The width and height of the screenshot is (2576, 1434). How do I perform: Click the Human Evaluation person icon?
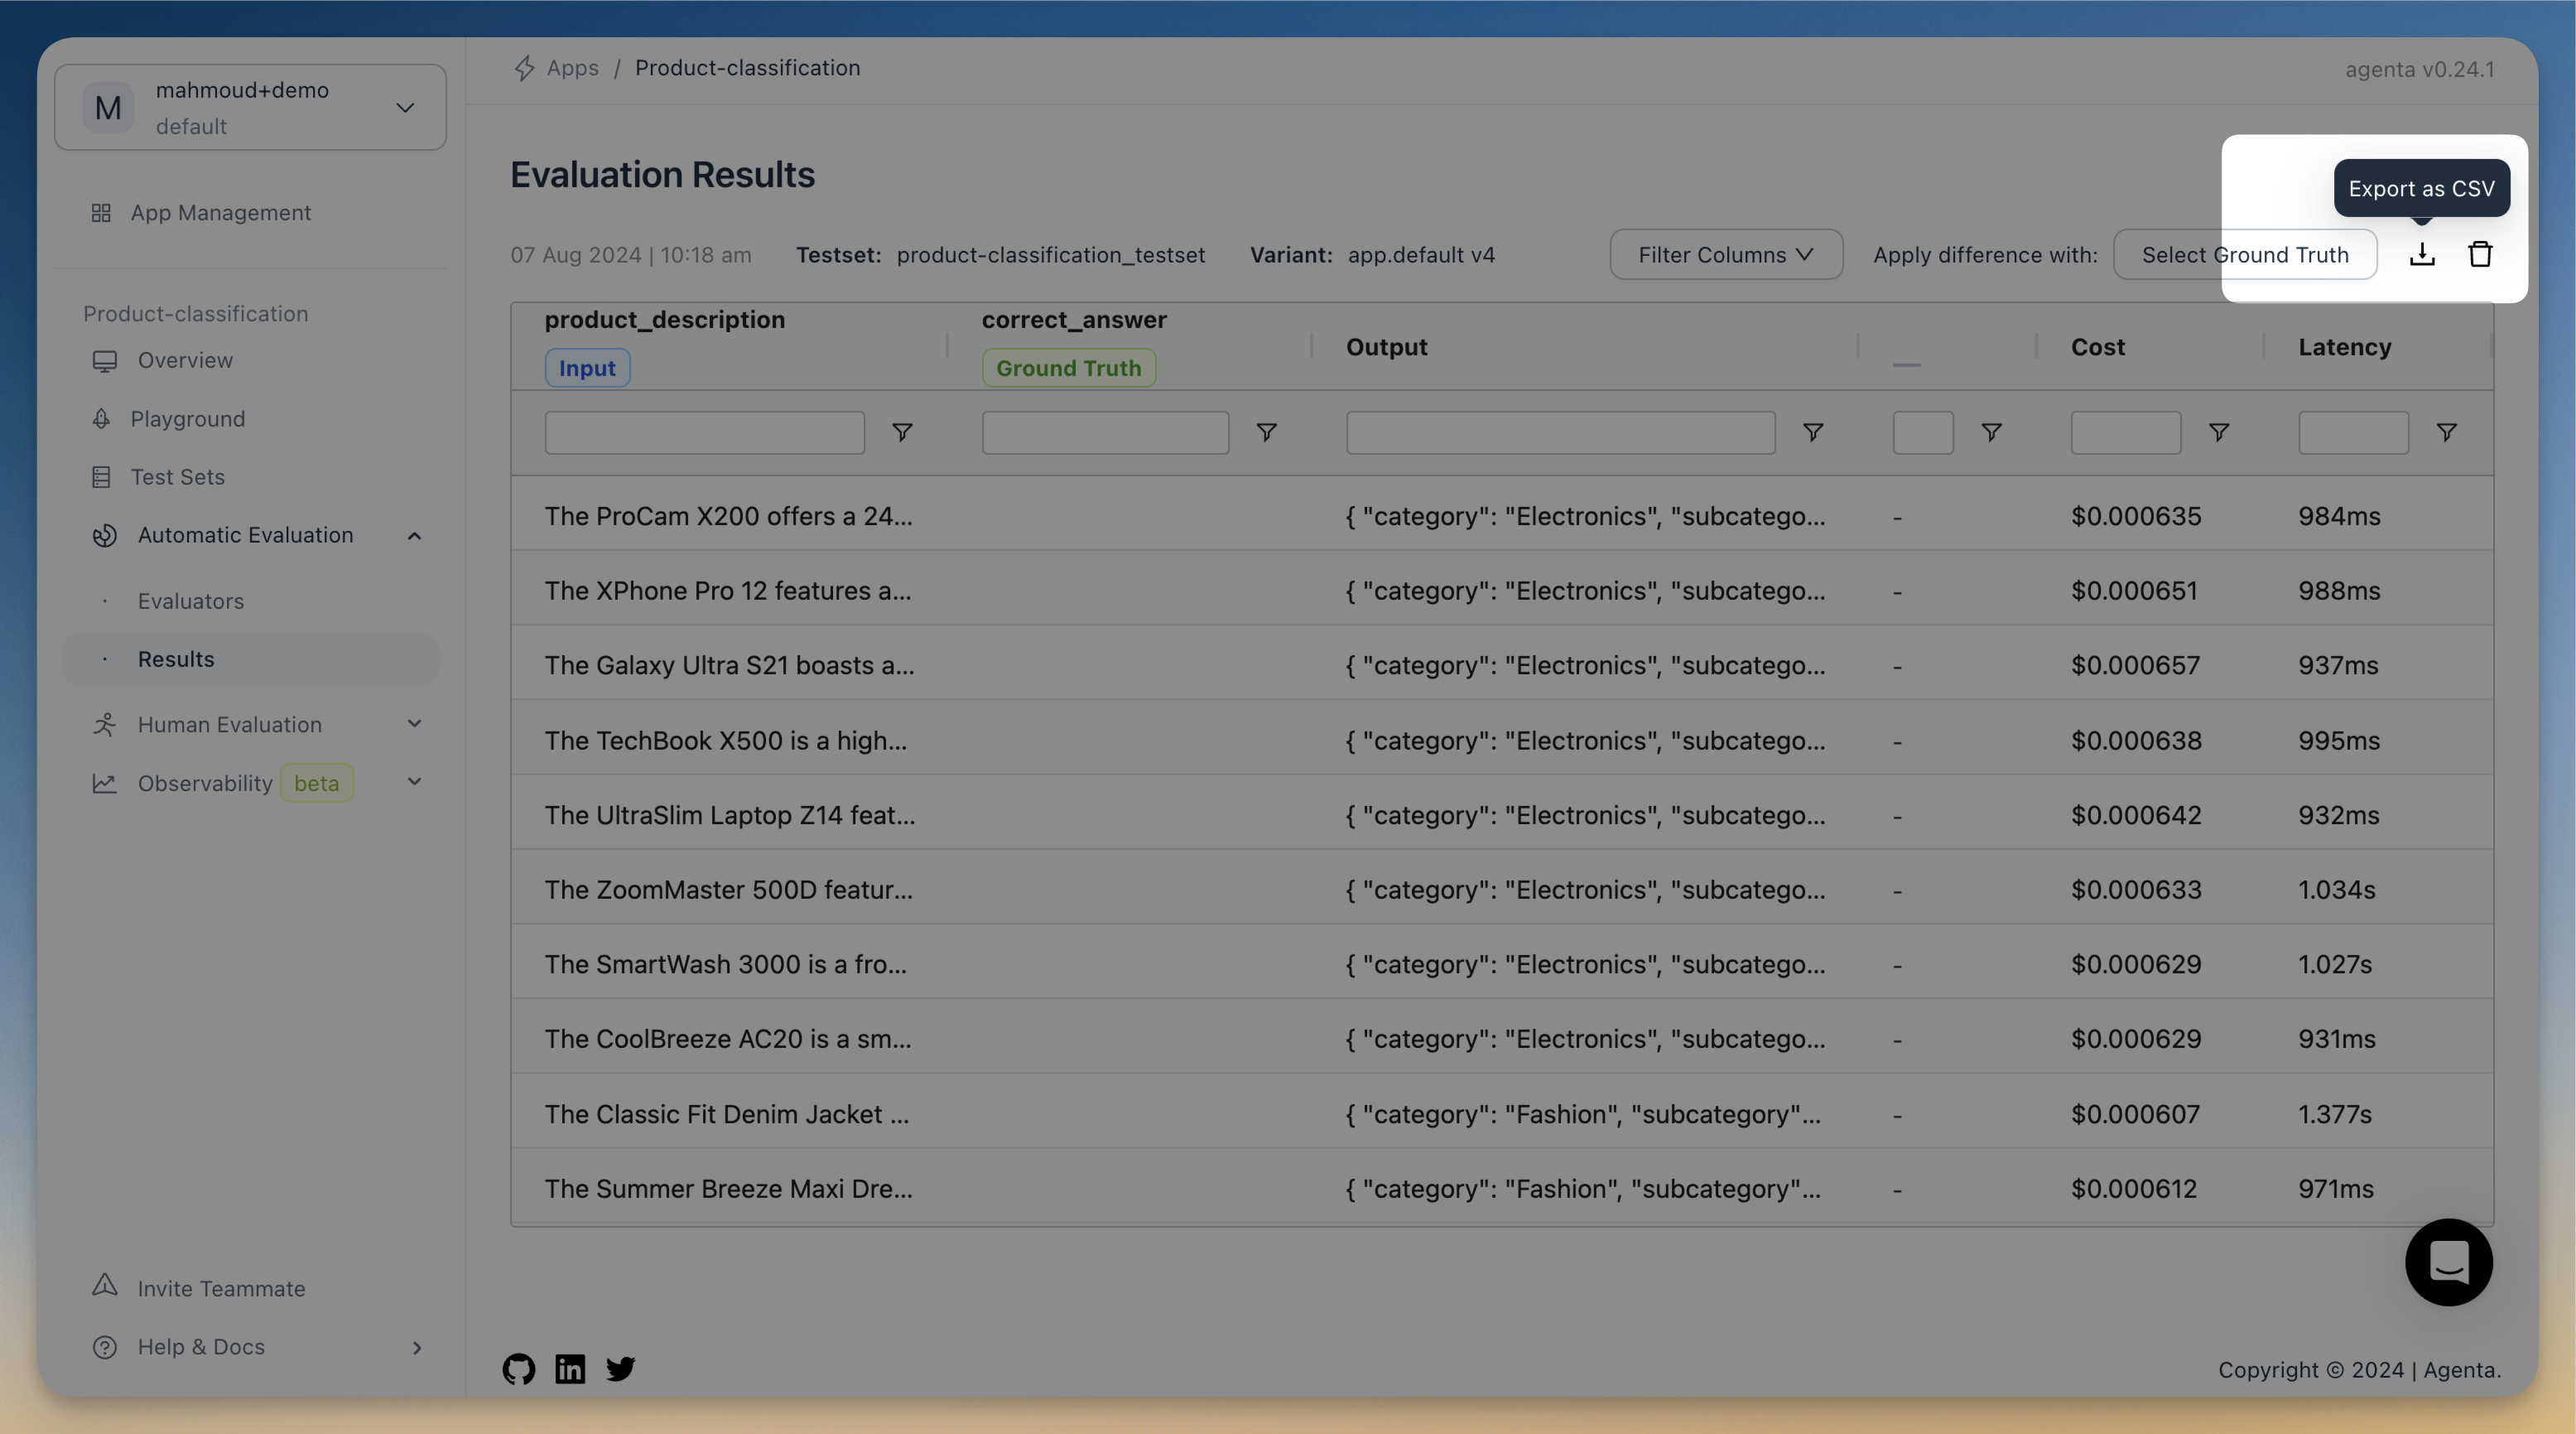click(104, 725)
